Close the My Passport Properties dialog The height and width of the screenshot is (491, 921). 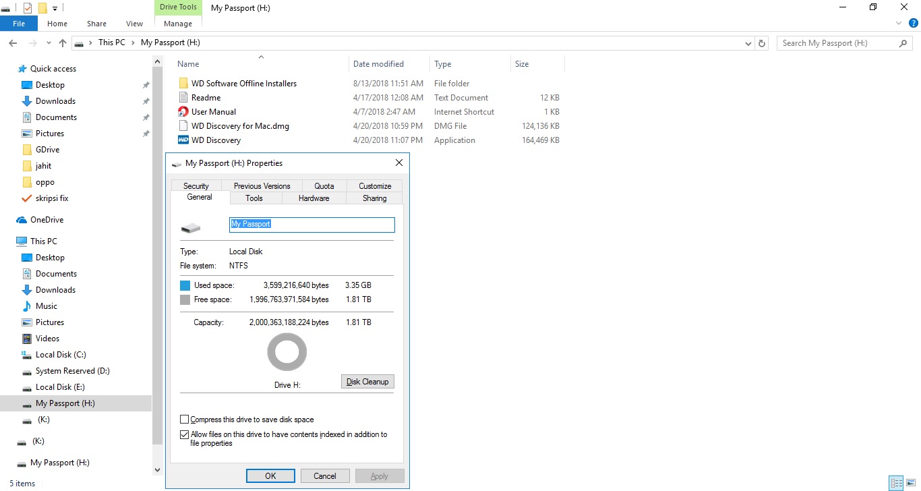tap(399, 163)
